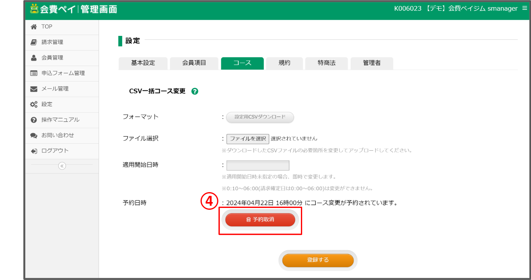Click the ログアウト arrow icon
The width and height of the screenshot is (531, 280).
pyautogui.click(x=34, y=151)
